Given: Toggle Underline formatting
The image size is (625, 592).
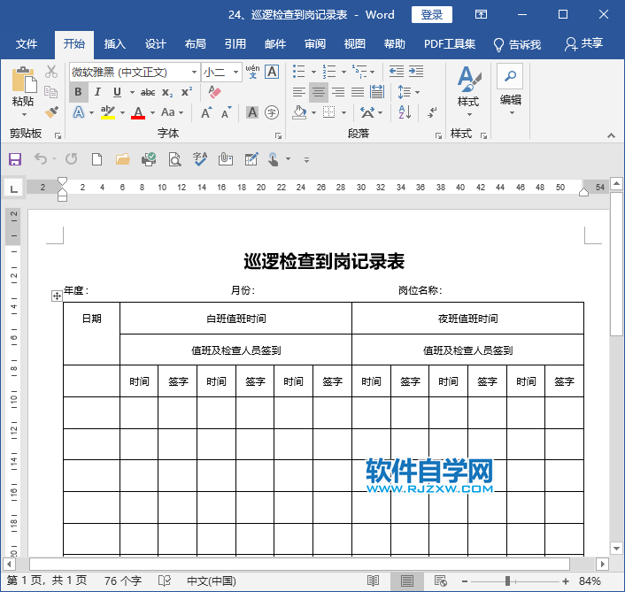Looking at the screenshot, I should [117, 92].
